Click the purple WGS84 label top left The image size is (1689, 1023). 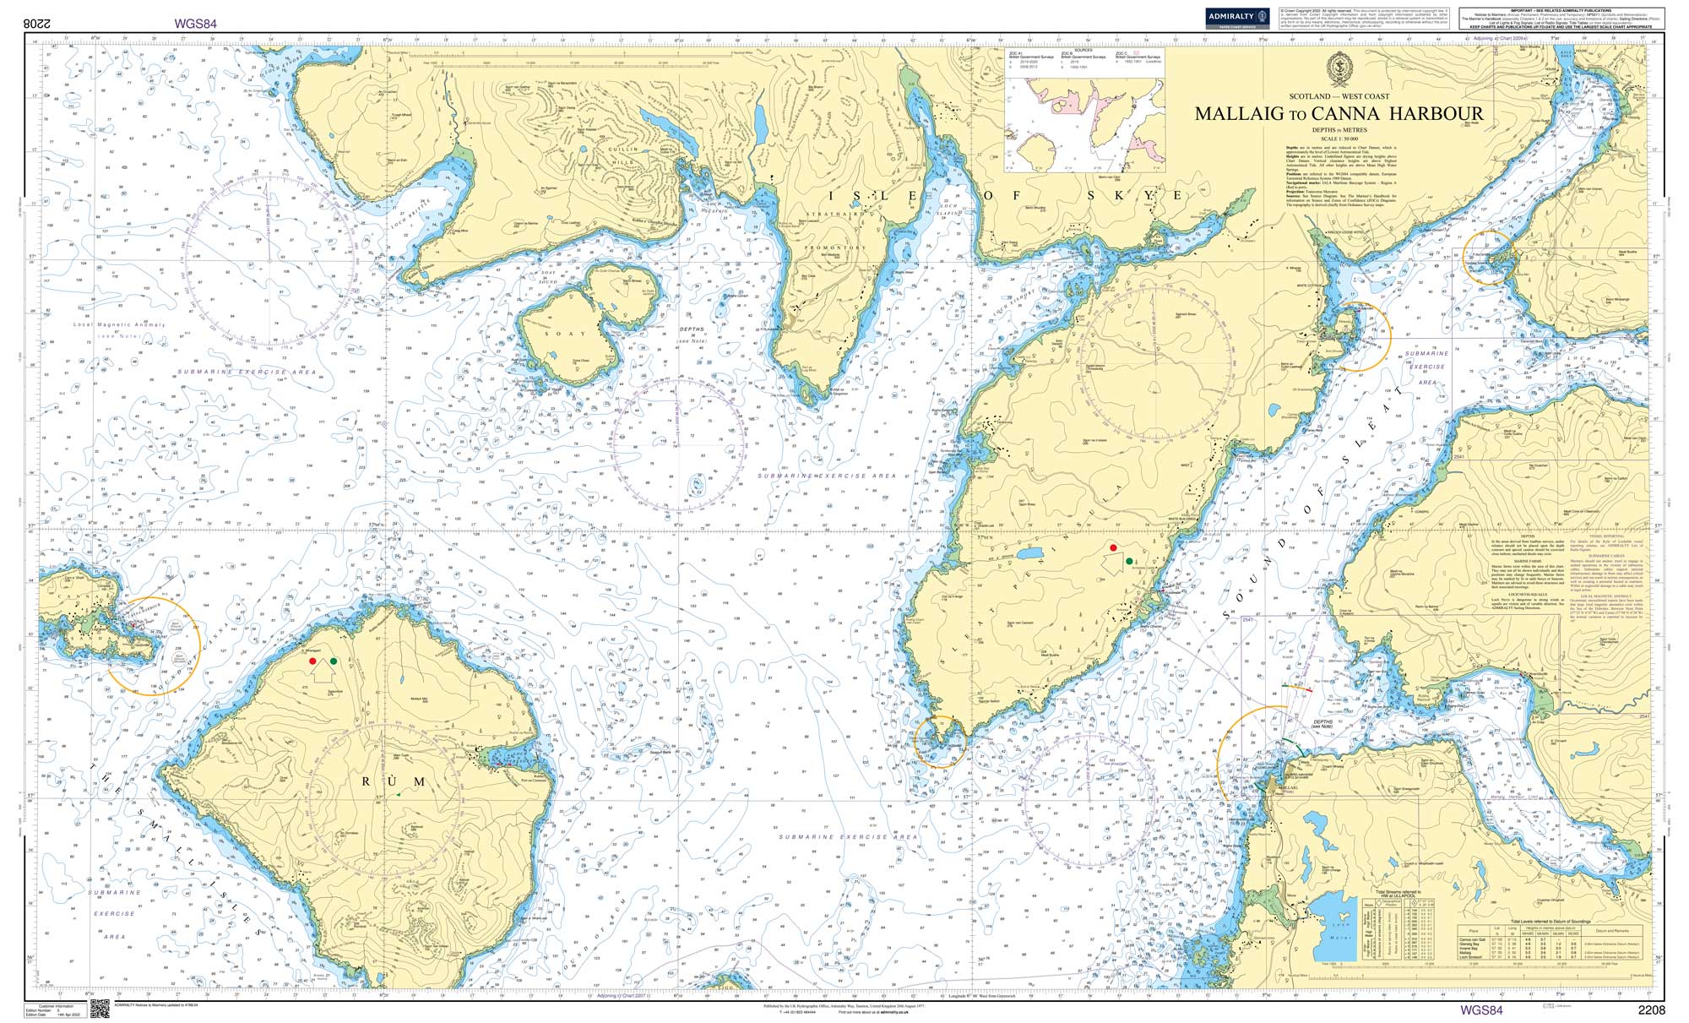pos(195,24)
